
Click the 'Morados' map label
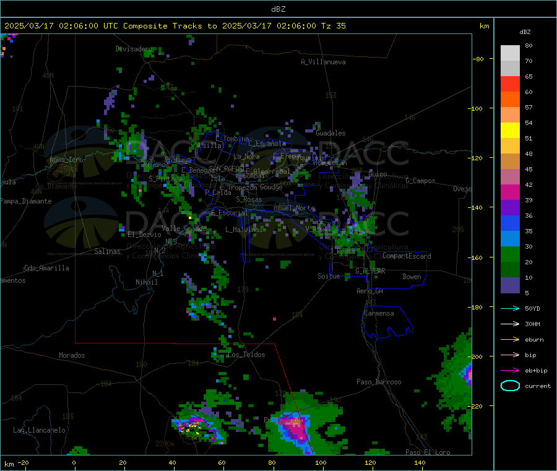72,355
